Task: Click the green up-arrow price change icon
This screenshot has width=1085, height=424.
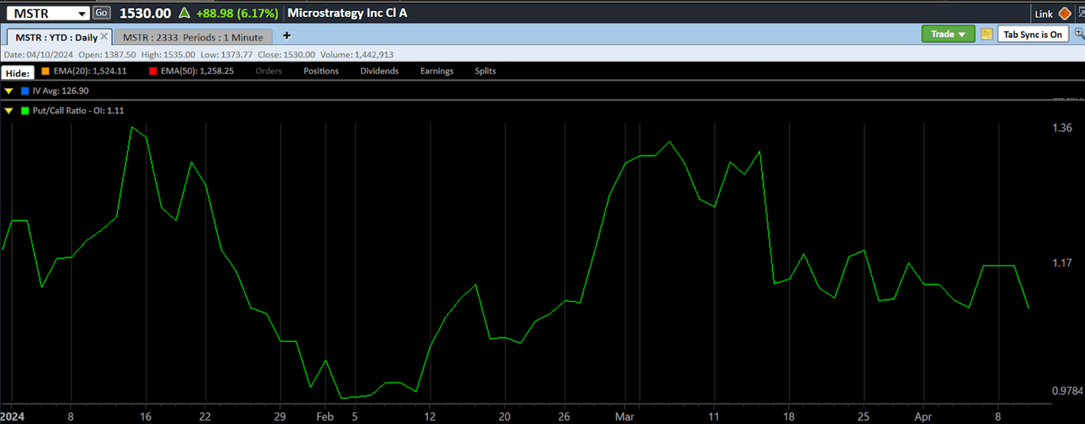Action: pyautogui.click(x=184, y=14)
